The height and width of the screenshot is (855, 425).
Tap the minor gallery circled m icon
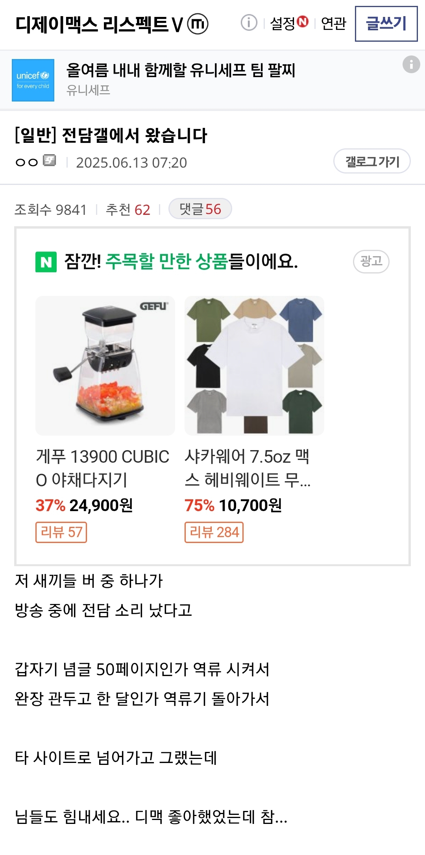(198, 24)
